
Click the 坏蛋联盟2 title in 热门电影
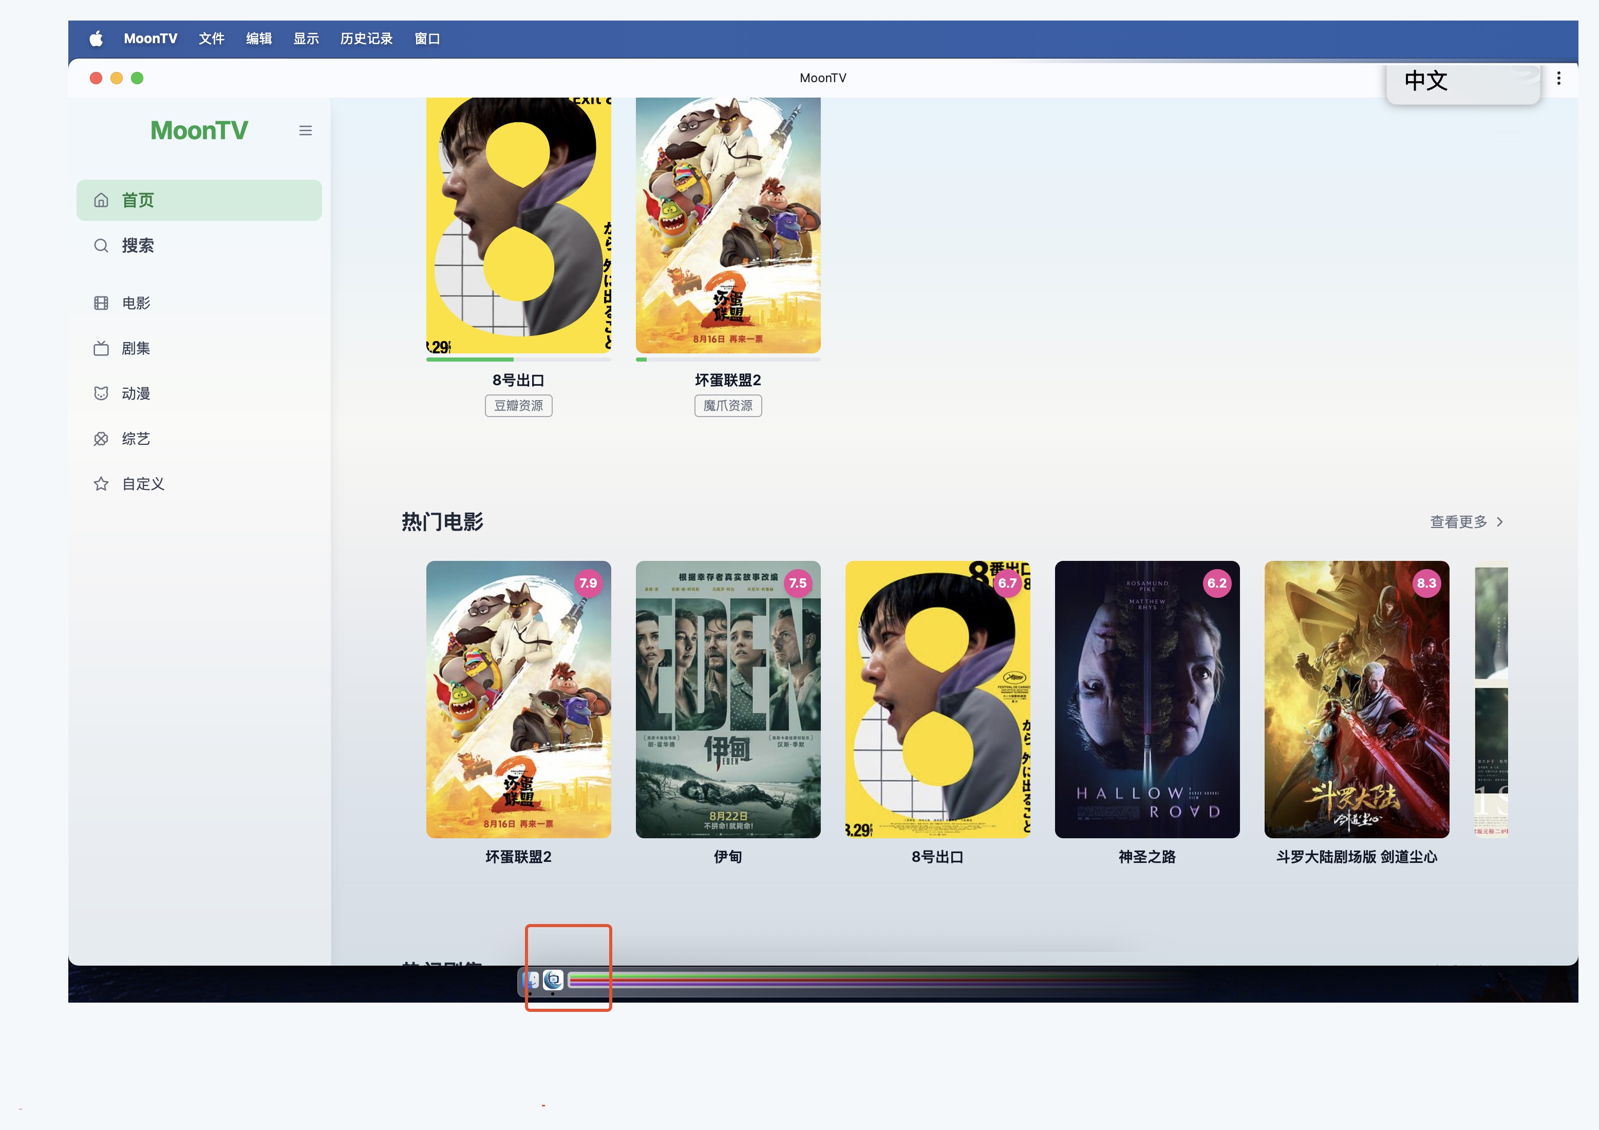tap(519, 857)
